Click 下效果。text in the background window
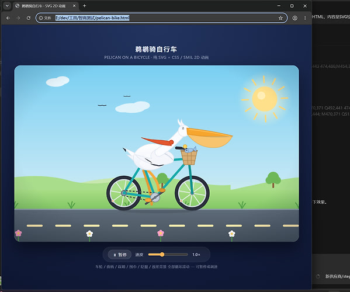The width and height of the screenshot is (350, 292). click(x=320, y=202)
